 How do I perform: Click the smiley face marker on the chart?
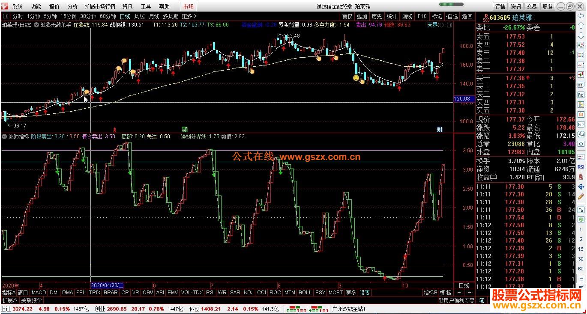356,78
